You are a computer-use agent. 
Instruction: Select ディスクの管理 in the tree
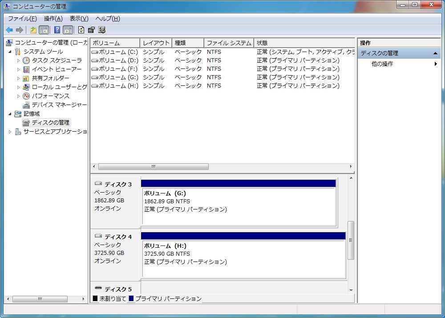pyautogui.click(x=51, y=123)
